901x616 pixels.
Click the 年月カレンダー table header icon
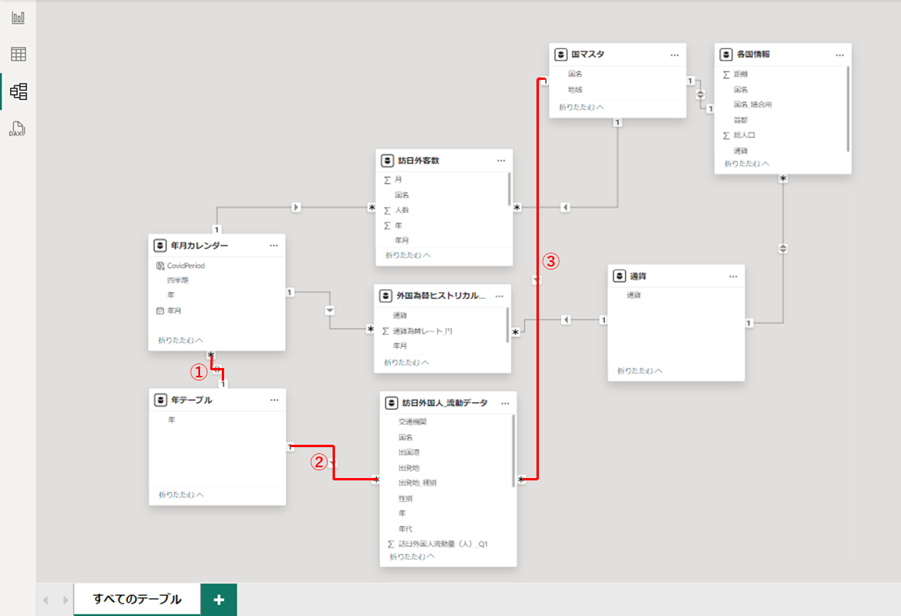[160, 246]
